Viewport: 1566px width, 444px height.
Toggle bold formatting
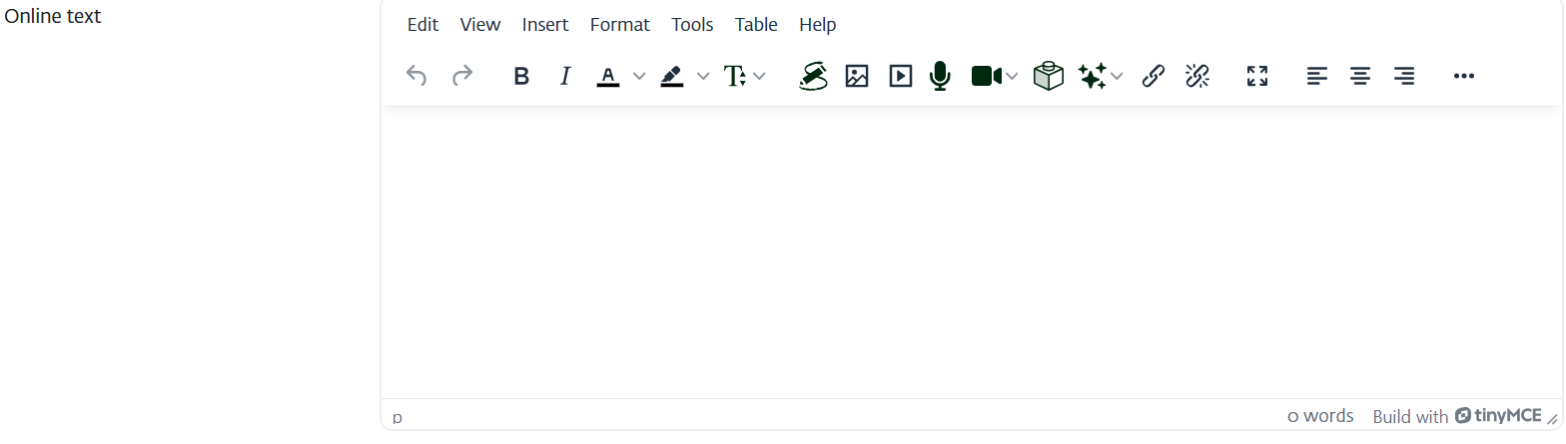[520, 76]
